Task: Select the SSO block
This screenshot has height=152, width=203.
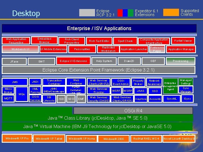Action: point(155,91)
